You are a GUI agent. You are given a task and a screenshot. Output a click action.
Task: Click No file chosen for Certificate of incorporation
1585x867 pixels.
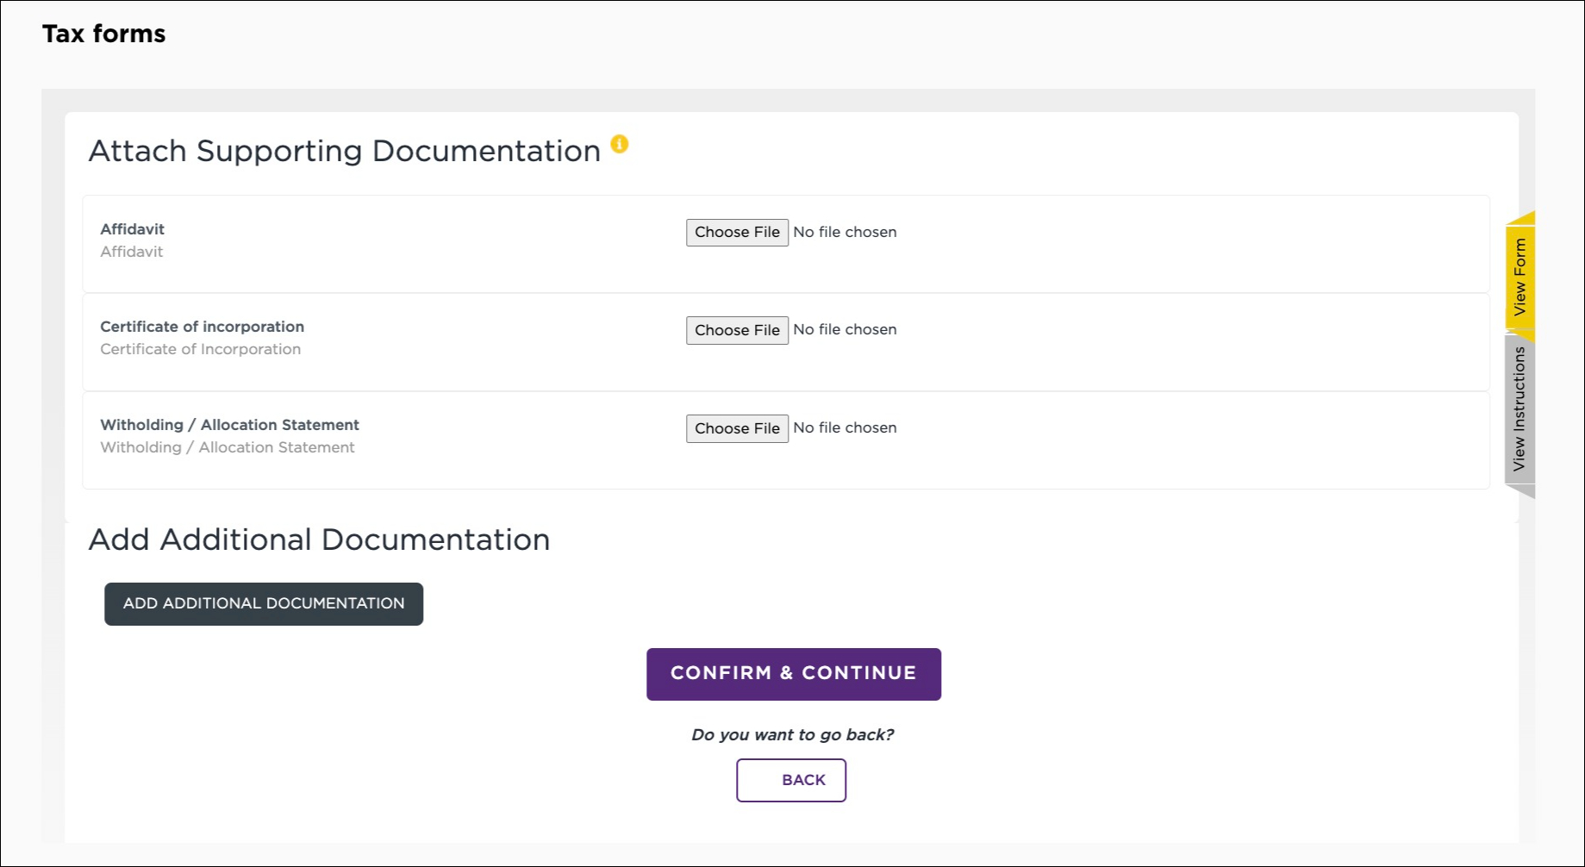click(x=844, y=329)
